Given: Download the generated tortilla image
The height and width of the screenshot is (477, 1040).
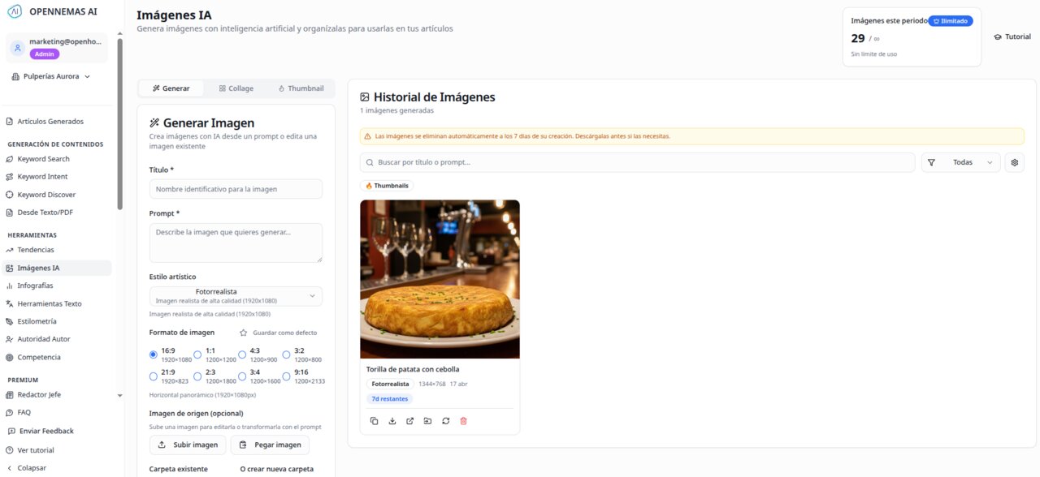Looking at the screenshot, I should [x=392, y=421].
